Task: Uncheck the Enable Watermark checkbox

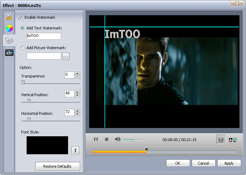Action: click(20, 17)
